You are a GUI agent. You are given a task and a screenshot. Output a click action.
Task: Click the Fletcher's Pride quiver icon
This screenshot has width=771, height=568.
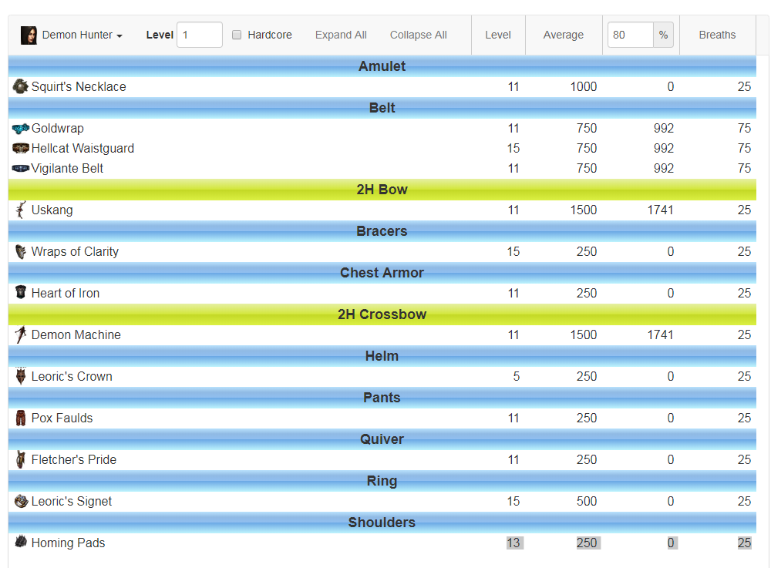point(20,459)
